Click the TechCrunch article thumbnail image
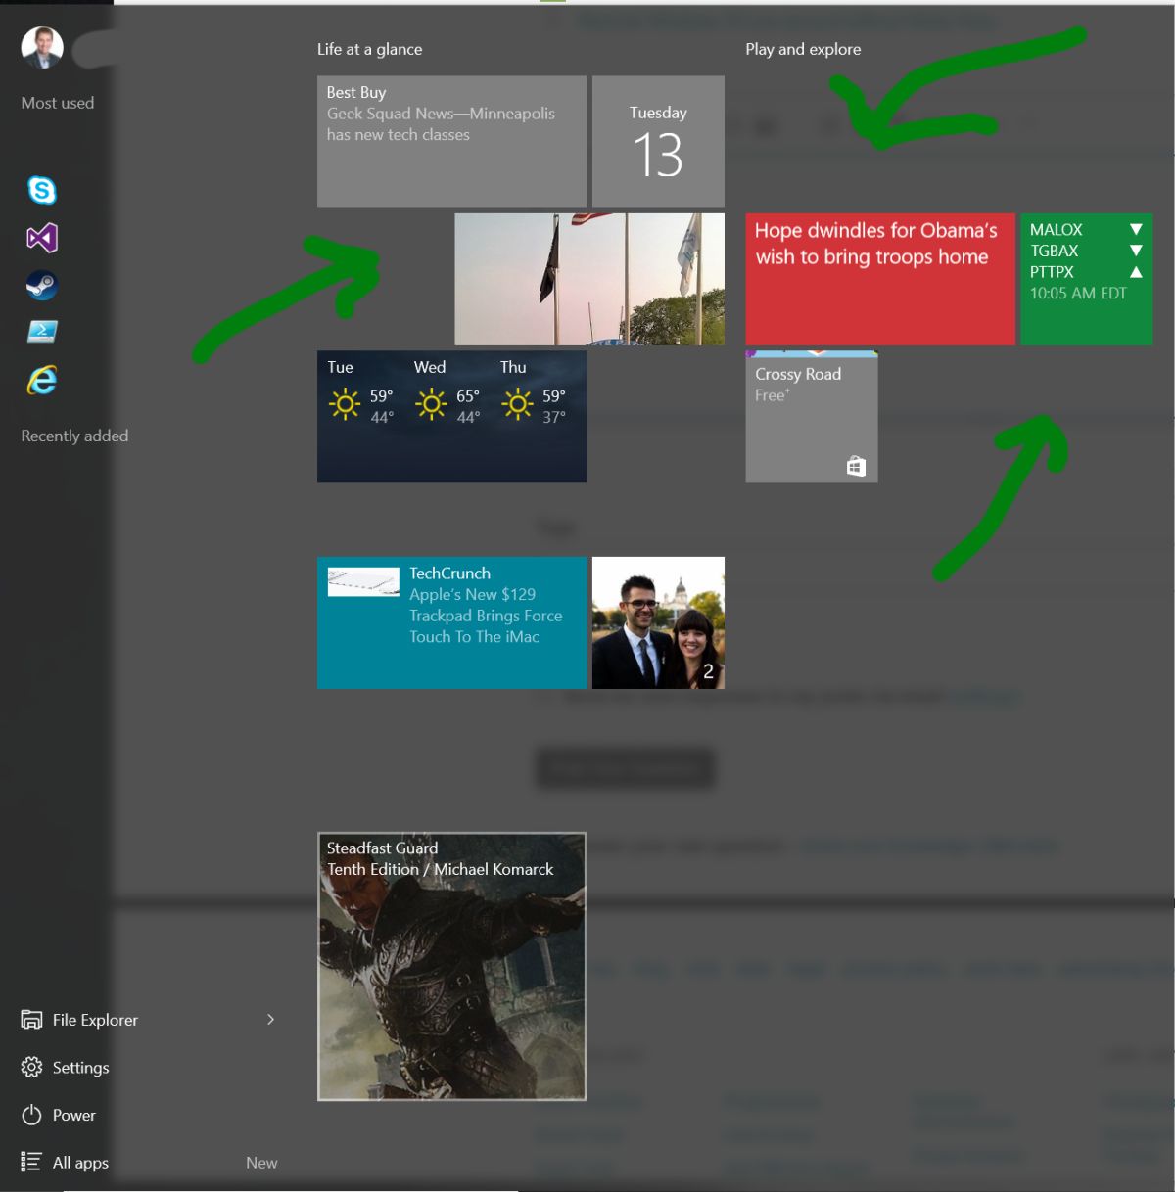Screen dimensions: 1175x1192 (x=363, y=582)
